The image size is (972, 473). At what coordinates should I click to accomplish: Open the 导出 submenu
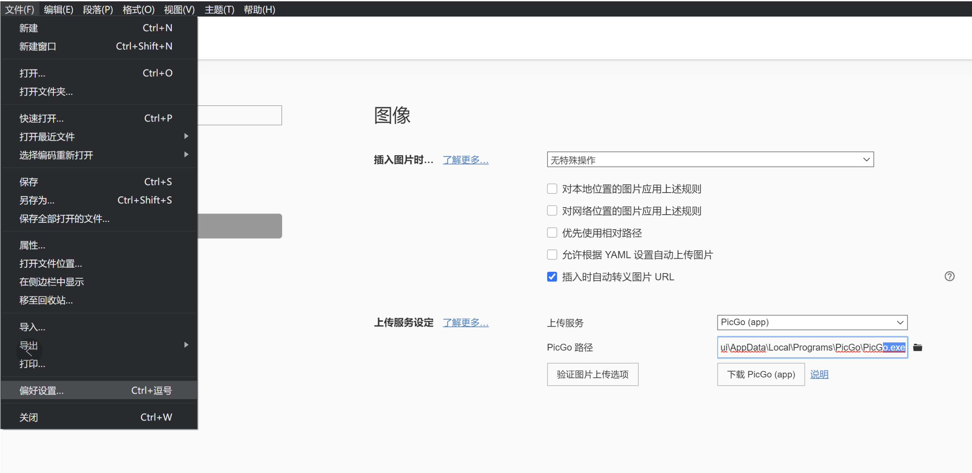pyautogui.click(x=186, y=345)
